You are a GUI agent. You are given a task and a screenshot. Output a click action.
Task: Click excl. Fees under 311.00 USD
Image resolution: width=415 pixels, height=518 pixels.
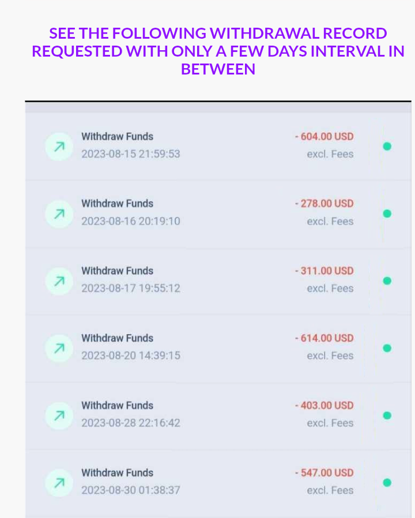[330, 288]
